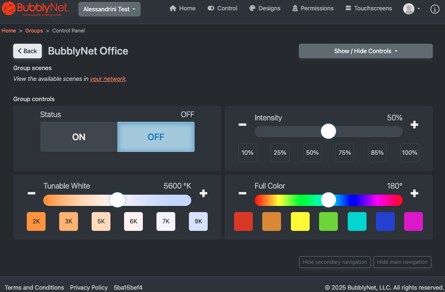Viewport: 445px width, 292px height.
Task: Open Permissions using its lock icon
Action: click(x=296, y=8)
